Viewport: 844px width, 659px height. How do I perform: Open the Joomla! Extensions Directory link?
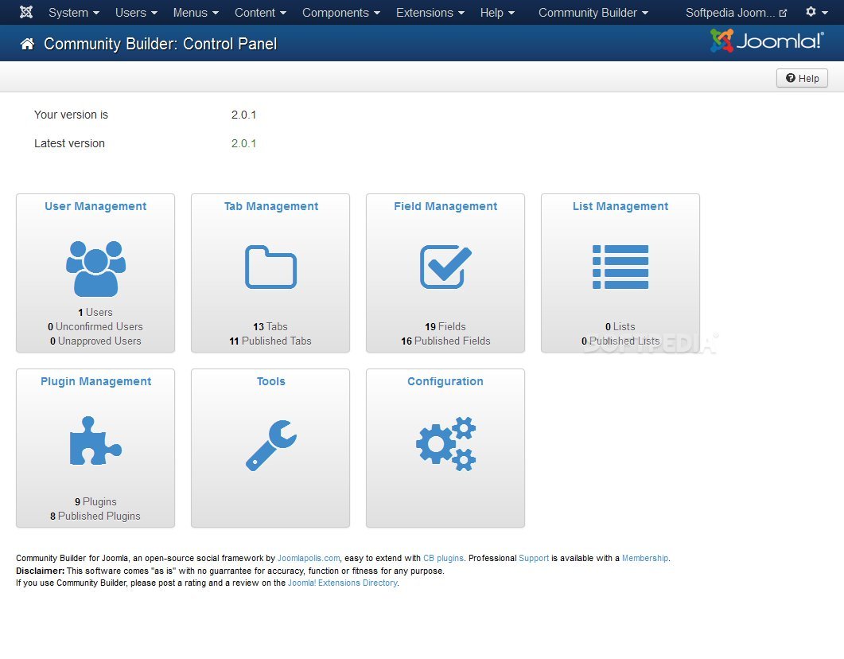tap(343, 583)
